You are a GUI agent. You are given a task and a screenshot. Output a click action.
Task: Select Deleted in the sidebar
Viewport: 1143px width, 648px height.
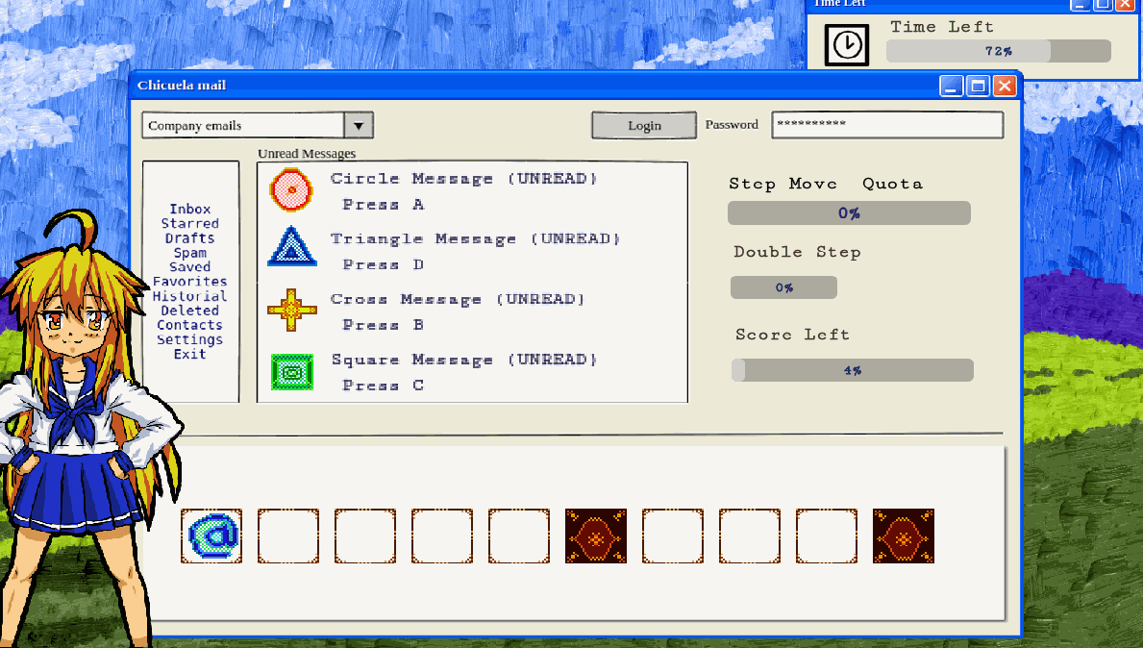[x=189, y=311]
